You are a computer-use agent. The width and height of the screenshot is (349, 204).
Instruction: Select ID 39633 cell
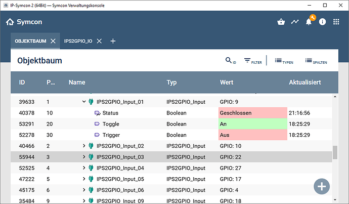click(x=27, y=102)
